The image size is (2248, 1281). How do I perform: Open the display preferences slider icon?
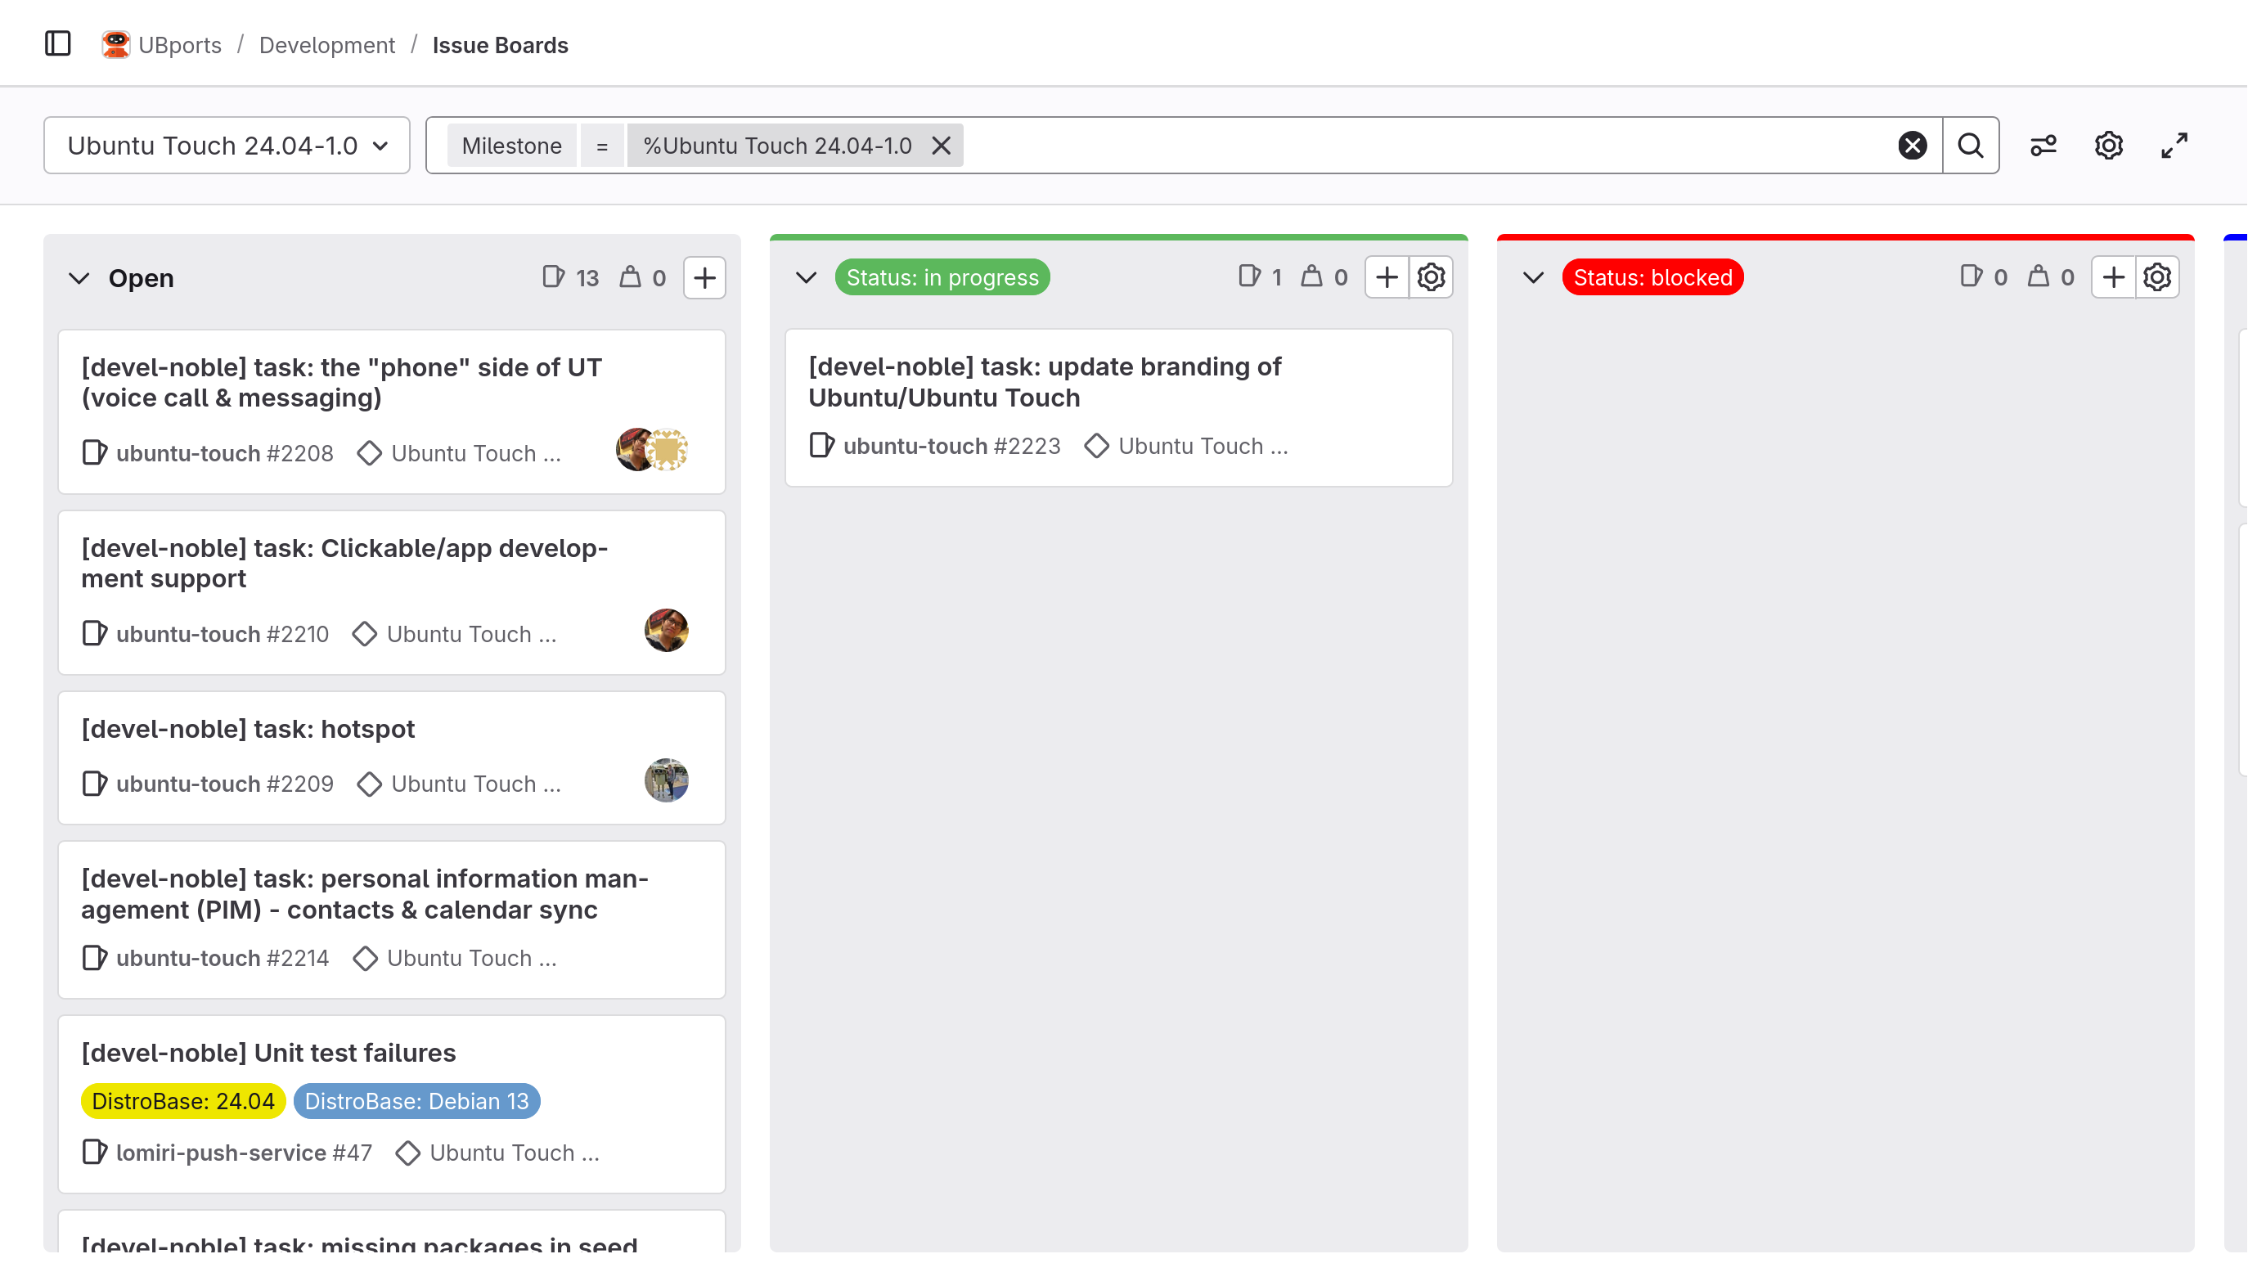pyautogui.click(x=2043, y=145)
